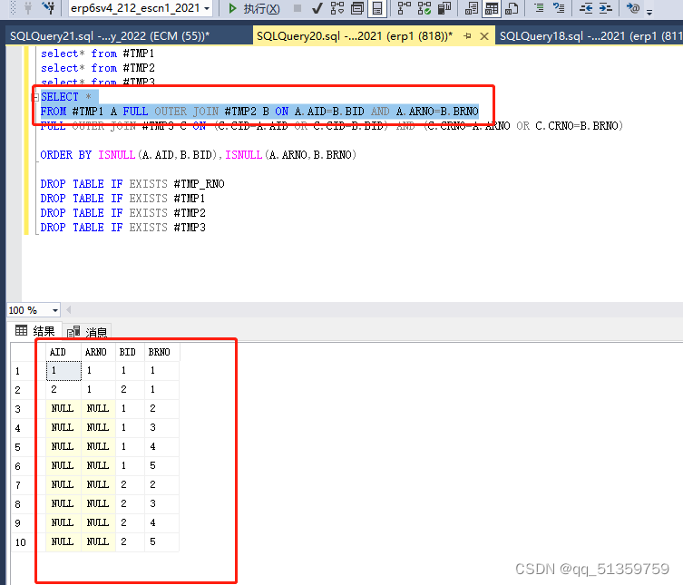Click 'DROP TABLE IF EXISTS #TMP3' line

point(122,228)
